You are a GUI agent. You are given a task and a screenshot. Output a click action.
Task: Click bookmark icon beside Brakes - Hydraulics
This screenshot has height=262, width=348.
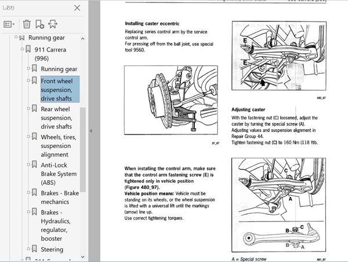pos(34,212)
